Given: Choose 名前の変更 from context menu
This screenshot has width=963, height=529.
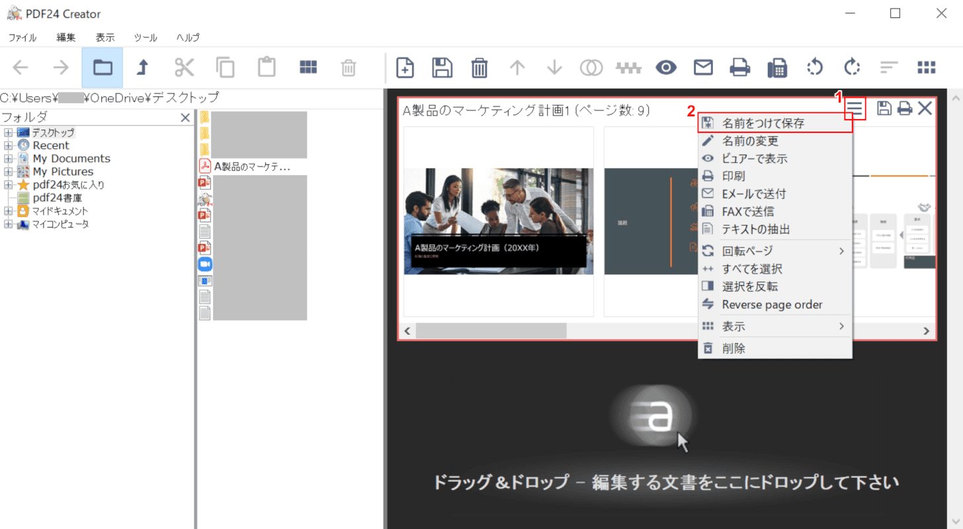Looking at the screenshot, I should pos(775,141).
